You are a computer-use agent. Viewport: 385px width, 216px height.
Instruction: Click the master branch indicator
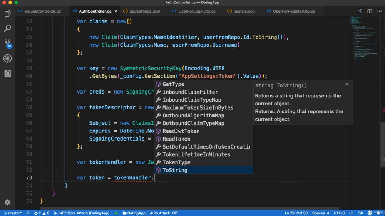click(x=13, y=213)
